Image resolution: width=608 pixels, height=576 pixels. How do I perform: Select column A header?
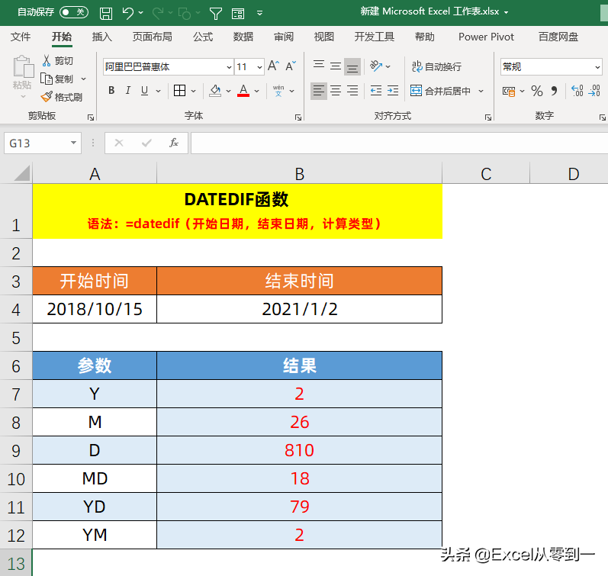[x=95, y=174]
